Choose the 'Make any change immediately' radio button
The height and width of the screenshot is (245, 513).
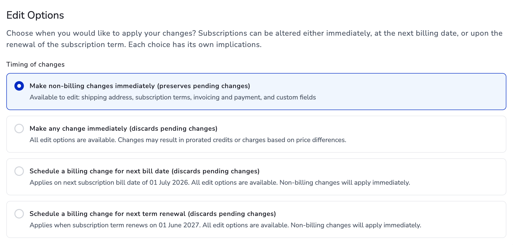[19, 128]
